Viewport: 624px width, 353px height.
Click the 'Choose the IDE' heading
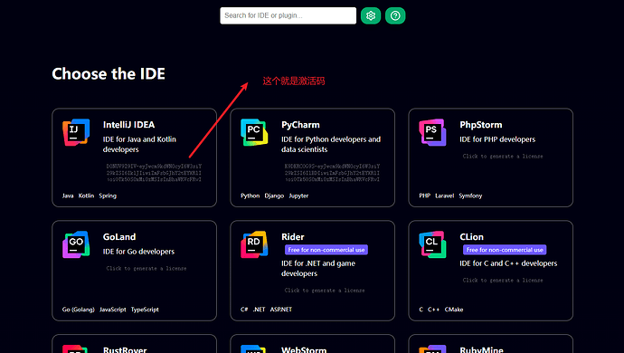tap(109, 73)
